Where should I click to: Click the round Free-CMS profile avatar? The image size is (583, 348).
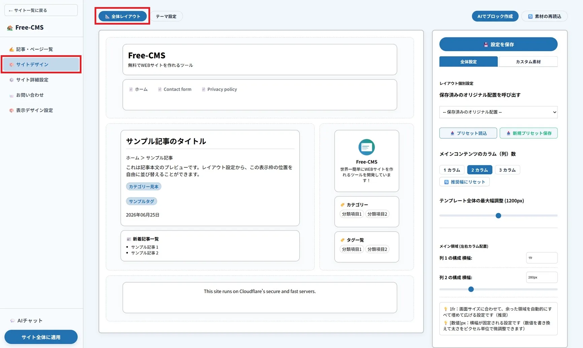tap(367, 147)
